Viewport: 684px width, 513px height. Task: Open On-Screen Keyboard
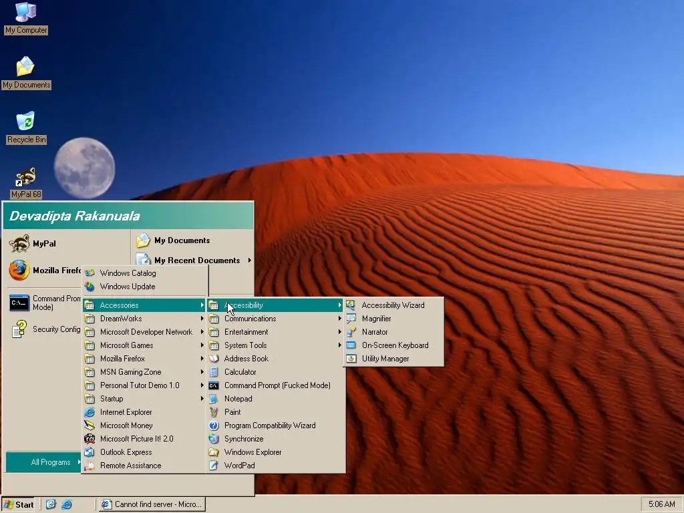pos(393,345)
